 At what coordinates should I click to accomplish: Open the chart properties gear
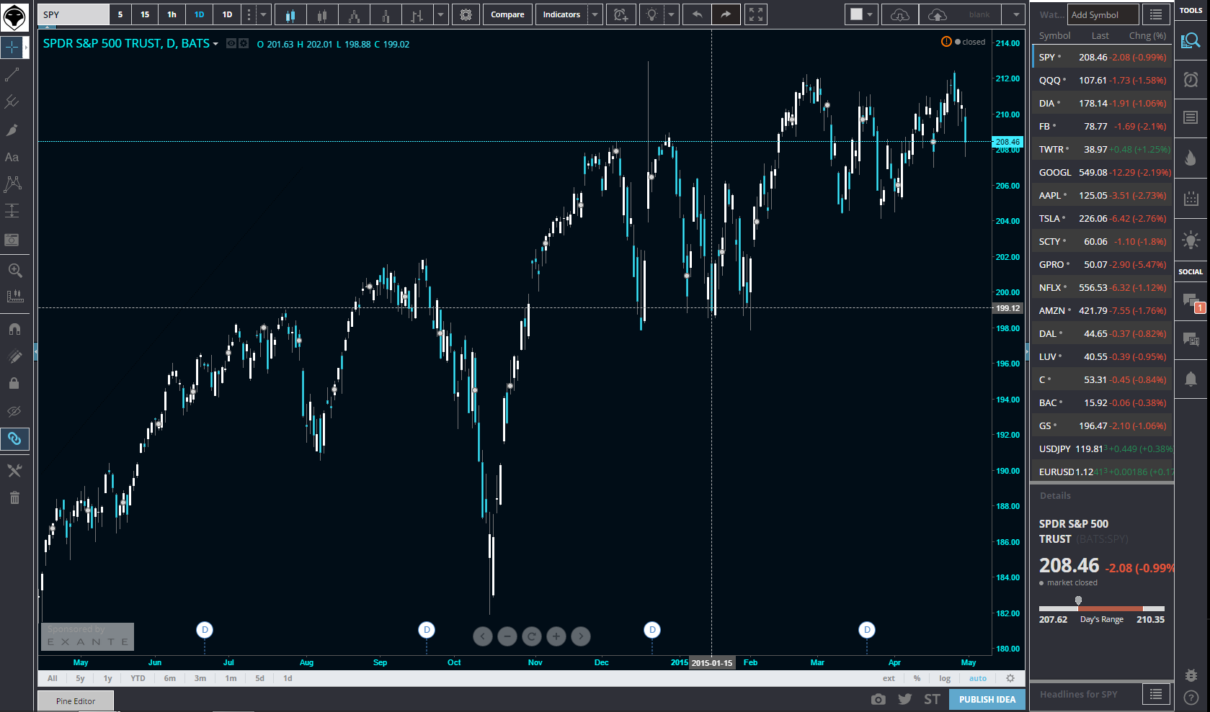[x=466, y=14]
